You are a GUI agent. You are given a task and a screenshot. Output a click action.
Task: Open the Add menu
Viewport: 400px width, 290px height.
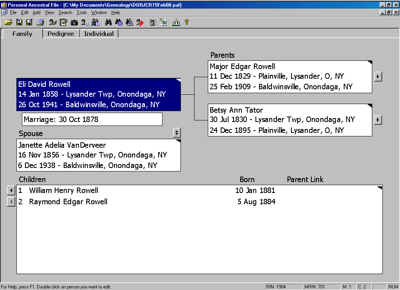coord(36,12)
